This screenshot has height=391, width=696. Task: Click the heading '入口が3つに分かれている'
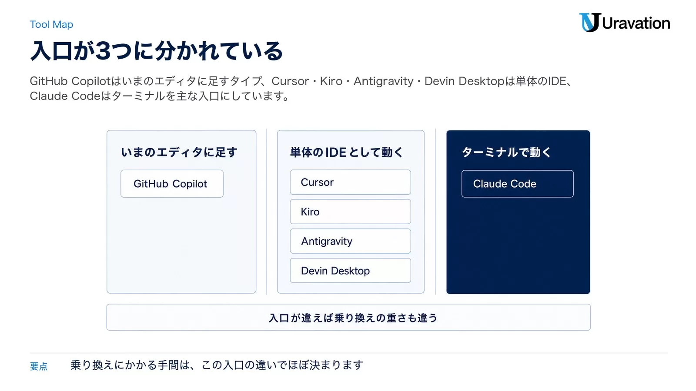click(157, 51)
